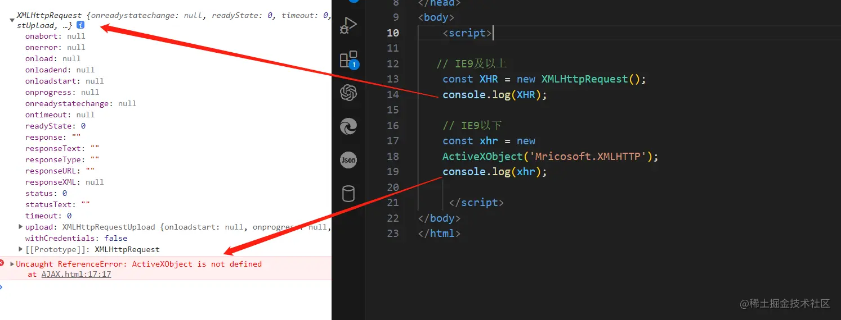Click the const XHR = new XMLHttpRequest() line
The height and width of the screenshot is (320, 841).
coord(544,79)
